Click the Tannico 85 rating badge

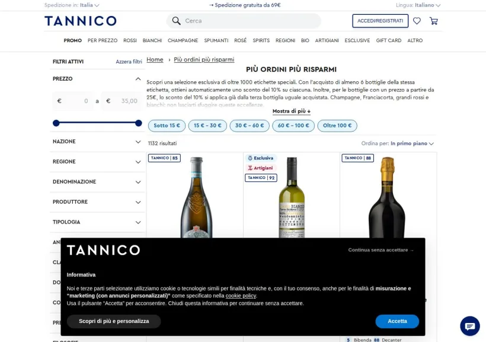coord(164,158)
